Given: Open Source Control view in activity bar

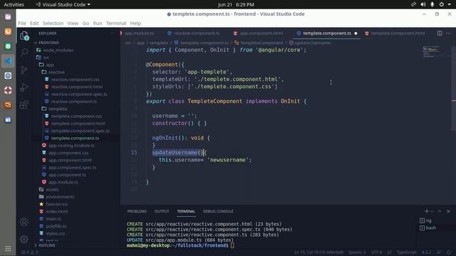Looking at the screenshot, I should (24, 70).
